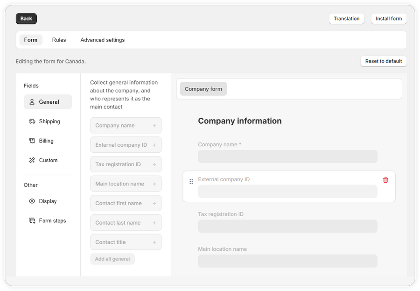Click the Form steps icon

[x=32, y=221]
